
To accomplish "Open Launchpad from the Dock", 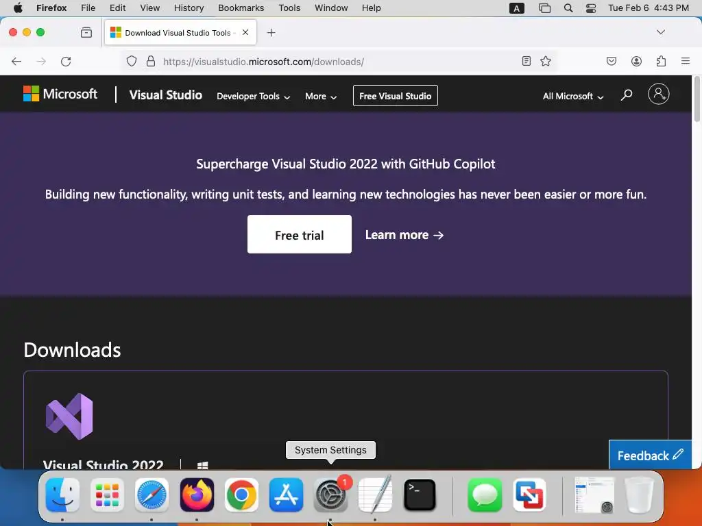I will pyautogui.click(x=108, y=495).
